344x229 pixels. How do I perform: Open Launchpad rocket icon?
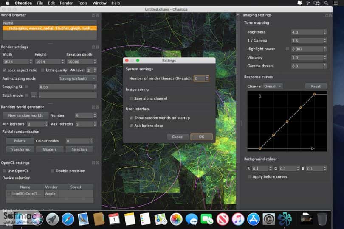[x=52, y=219]
